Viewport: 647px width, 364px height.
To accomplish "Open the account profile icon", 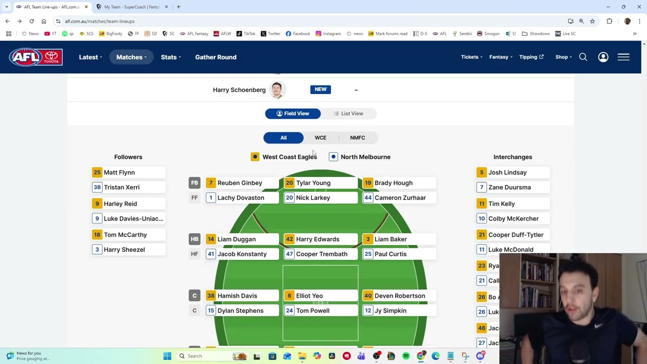I will click(603, 57).
